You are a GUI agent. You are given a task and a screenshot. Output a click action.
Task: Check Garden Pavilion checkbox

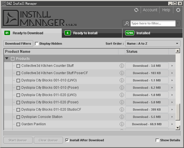click(x=18, y=124)
